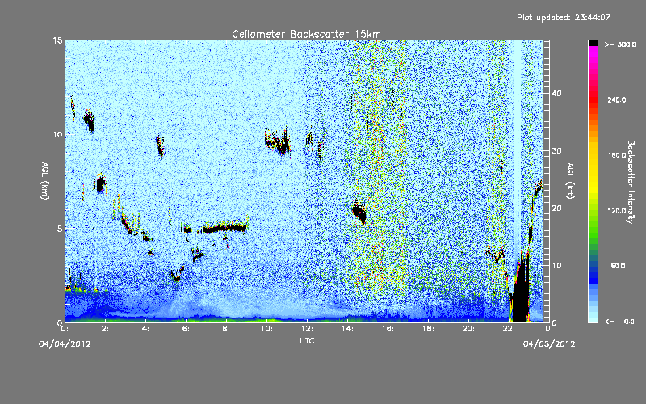Click the black top swatch of colorbar
The image size is (646, 404).
click(x=593, y=43)
